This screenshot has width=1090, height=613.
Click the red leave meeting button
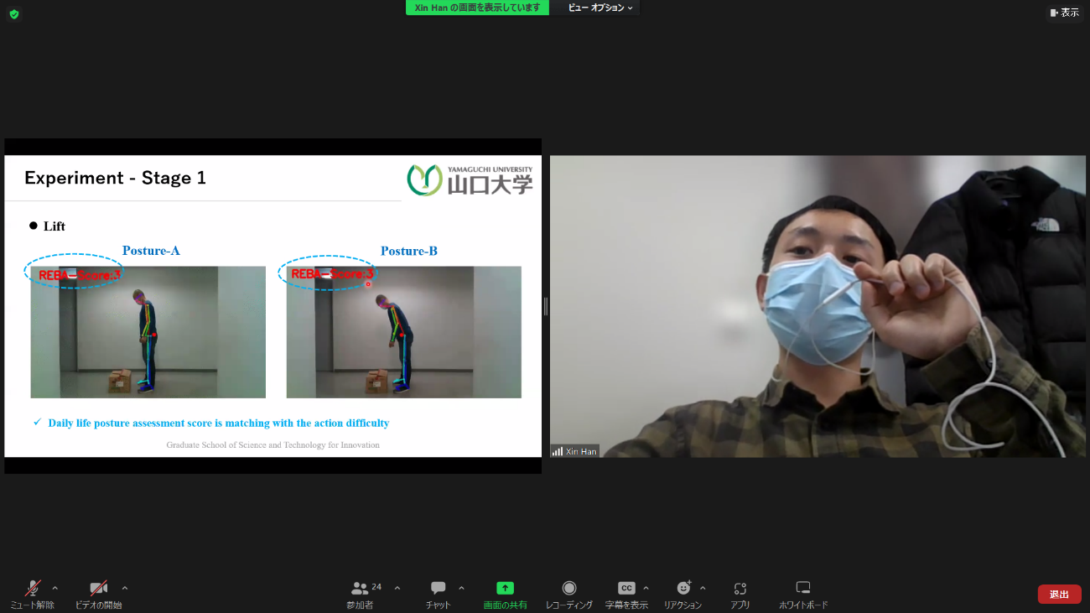point(1059,595)
